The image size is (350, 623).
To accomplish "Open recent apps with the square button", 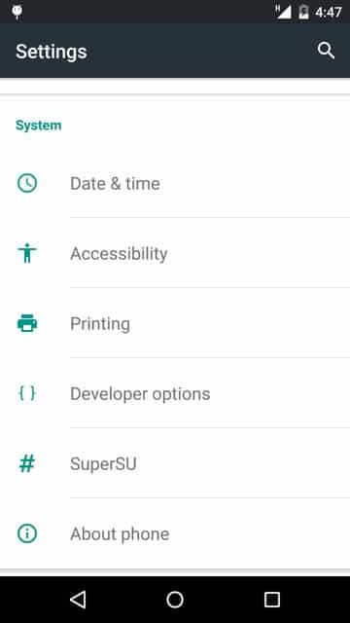I will [x=272, y=600].
